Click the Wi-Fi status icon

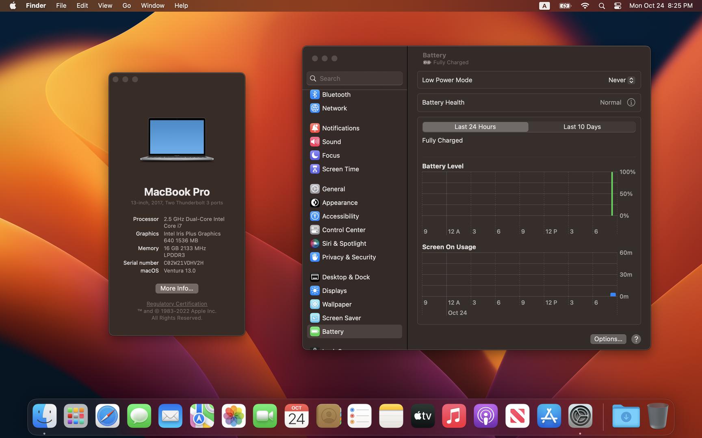[x=585, y=6]
